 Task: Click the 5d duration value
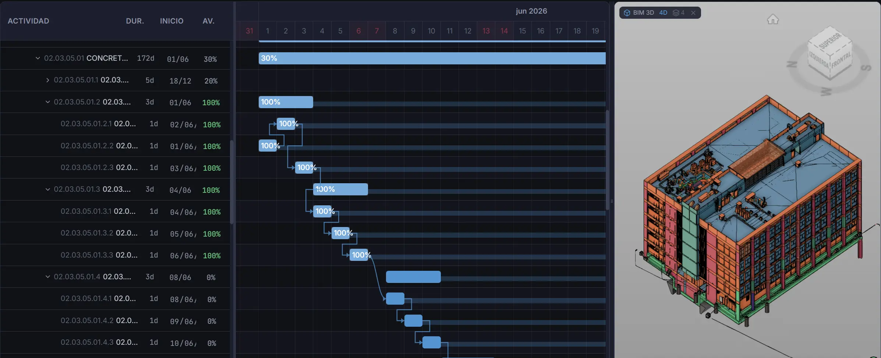(150, 80)
